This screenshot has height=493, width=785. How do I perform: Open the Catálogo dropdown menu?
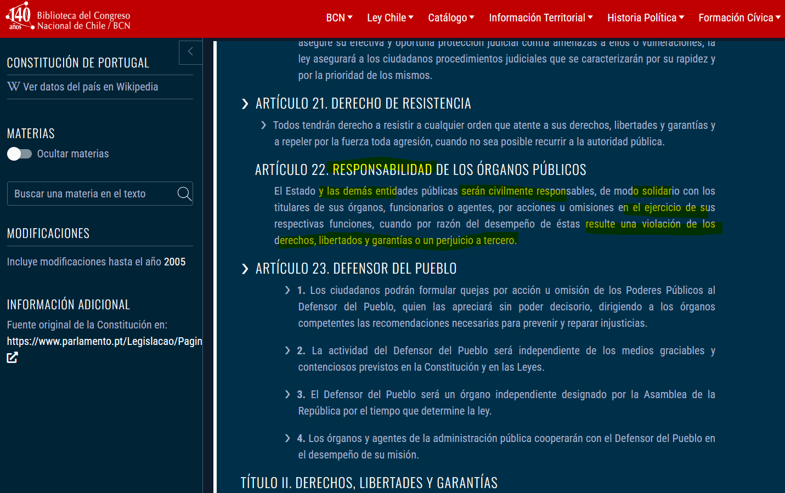tap(451, 18)
